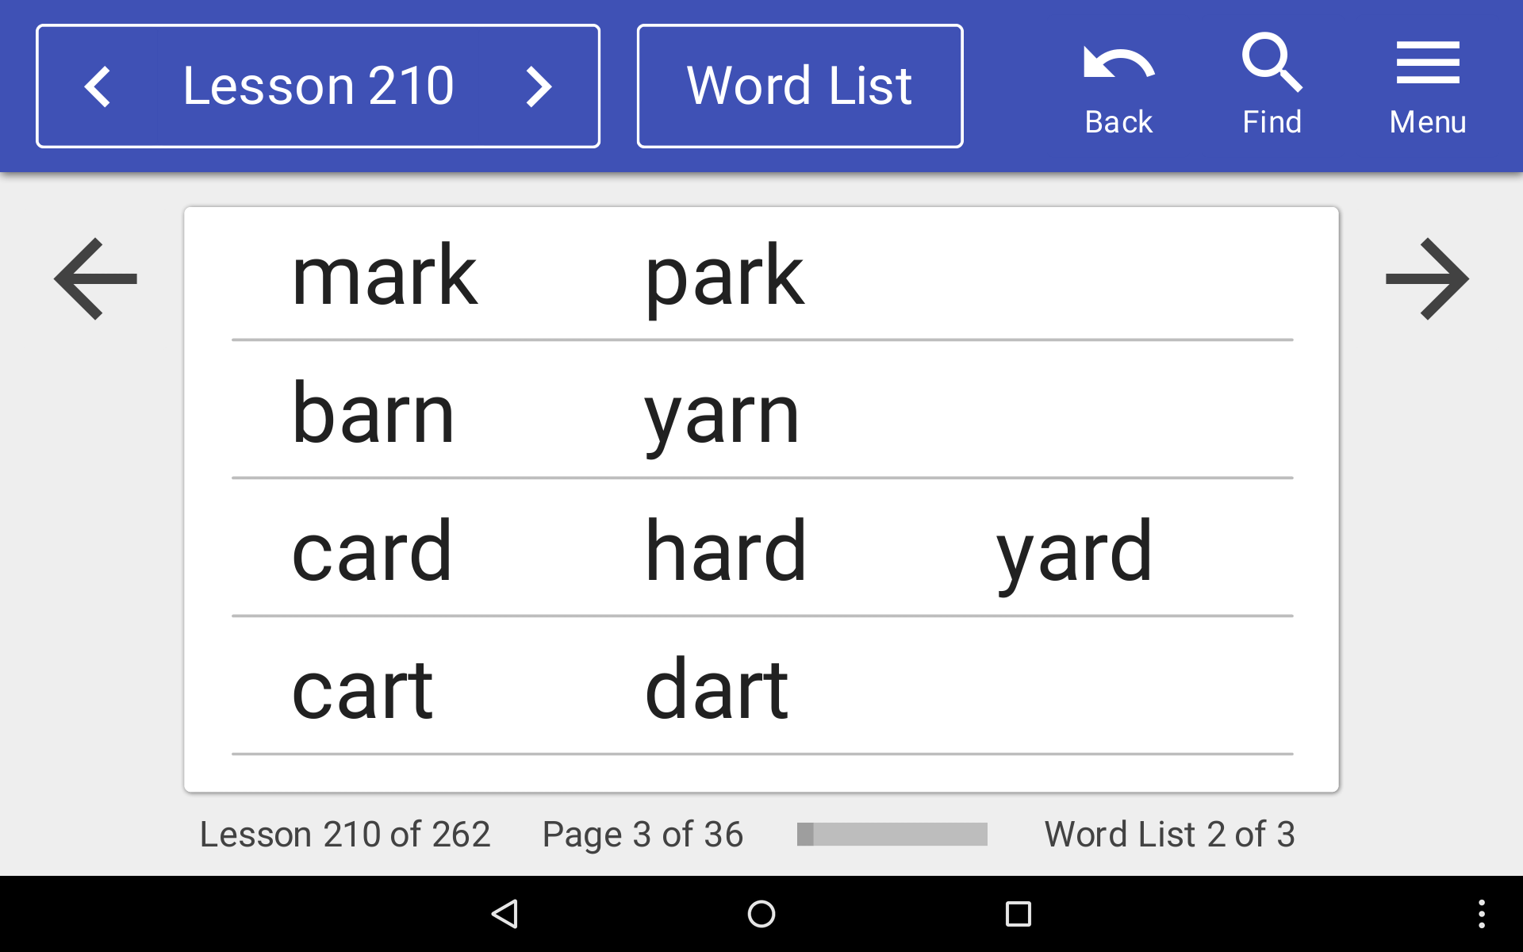Open the three-dot overflow in the navigation bar
Image resolution: width=1523 pixels, height=952 pixels.
1481,914
